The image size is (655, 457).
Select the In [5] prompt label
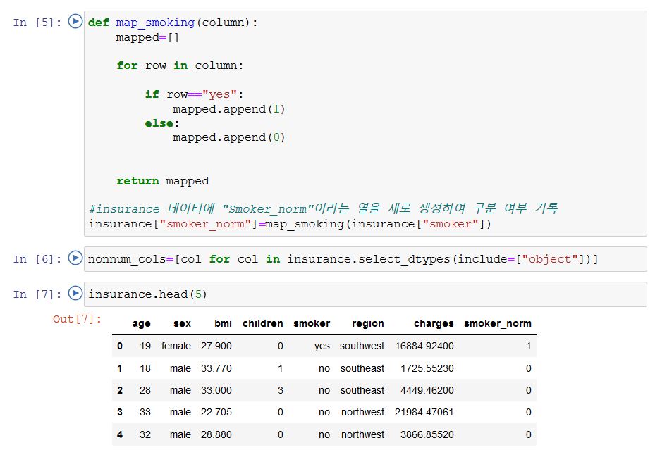point(37,23)
